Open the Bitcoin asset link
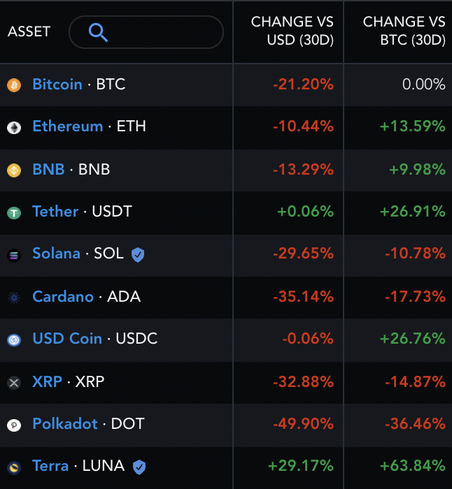This screenshot has height=489, width=452. [57, 85]
